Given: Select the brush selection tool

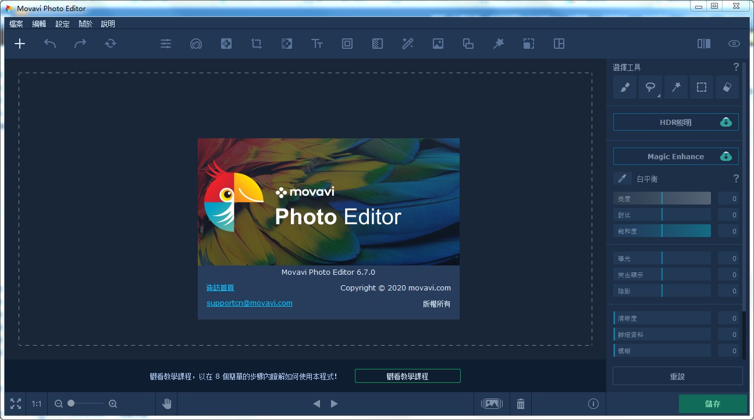Looking at the screenshot, I should (x=625, y=87).
